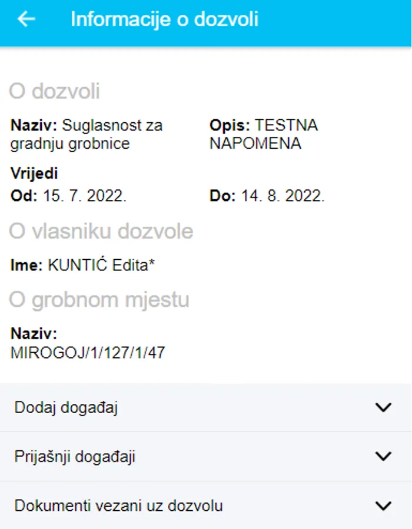The height and width of the screenshot is (529, 412).
Task: Click the Suglasnost za gradnju grobnice text
Action: (x=112, y=126)
